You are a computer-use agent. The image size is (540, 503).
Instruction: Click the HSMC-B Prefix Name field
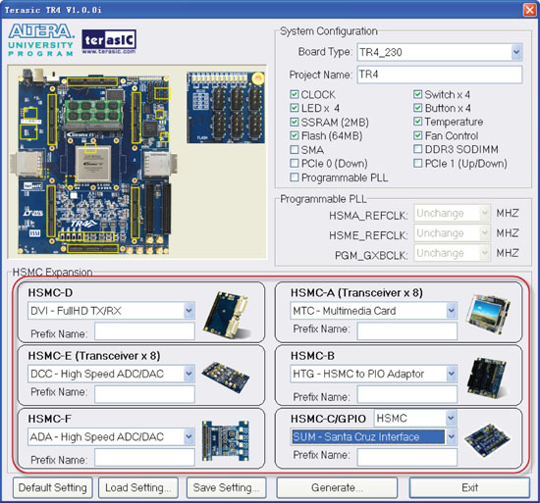pos(407,394)
